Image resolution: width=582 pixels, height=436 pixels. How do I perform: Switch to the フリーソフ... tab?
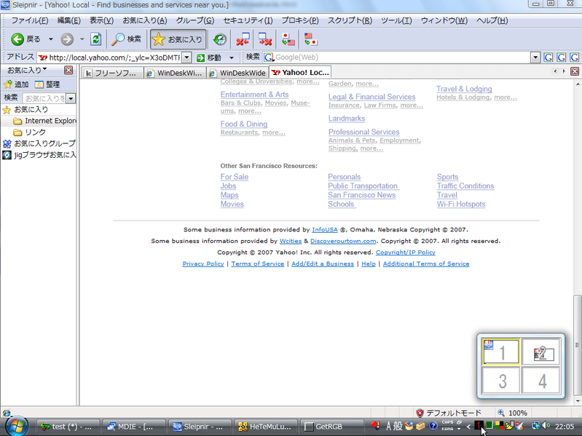(x=112, y=73)
